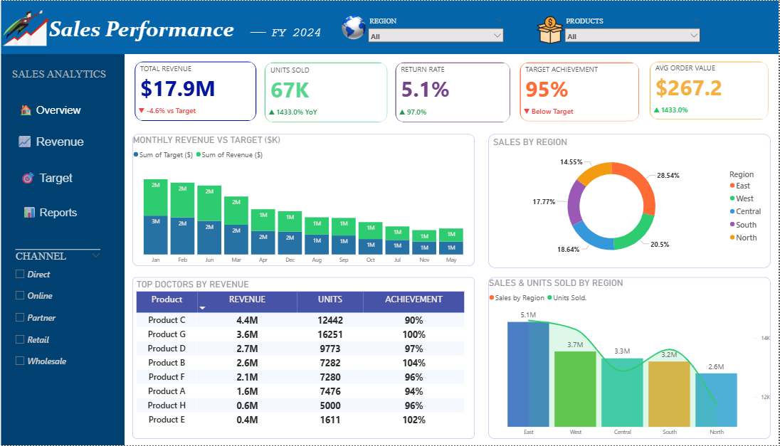Check the Online channel filter

20,295
